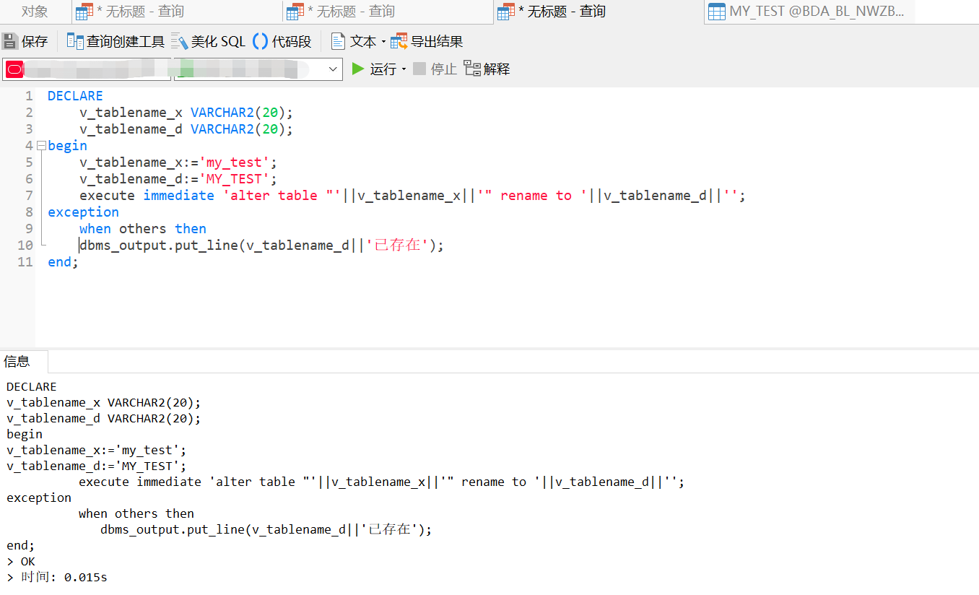Select the 无标题 - 查询 tab next to 对象
The width and height of the screenshot is (979, 595).
[177, 12]
